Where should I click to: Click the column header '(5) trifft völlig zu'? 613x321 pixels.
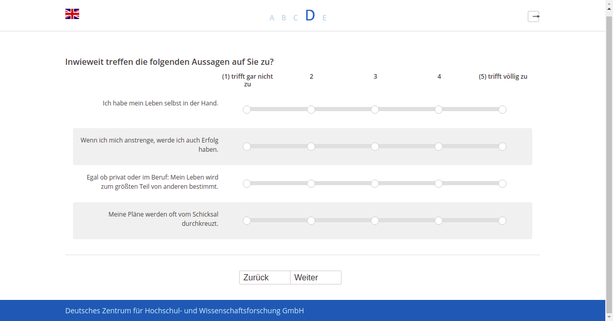(503, 77)
